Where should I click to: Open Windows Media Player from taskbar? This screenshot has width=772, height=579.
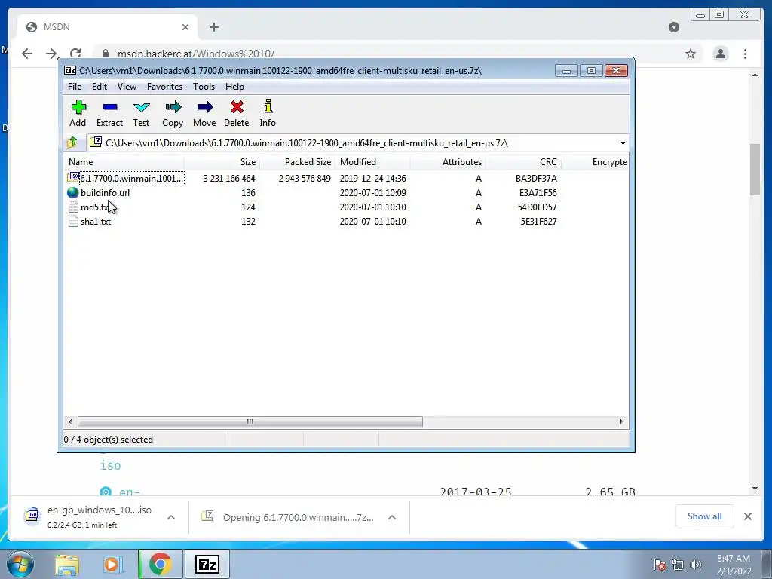112,565
